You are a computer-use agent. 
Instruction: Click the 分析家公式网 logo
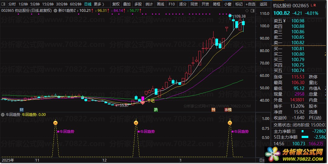[295, 155]
